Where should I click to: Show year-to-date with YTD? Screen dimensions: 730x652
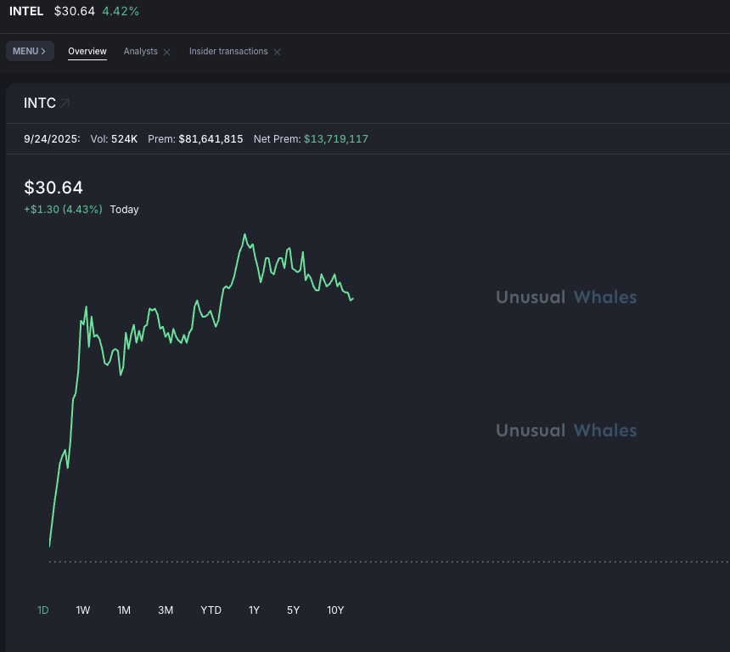click(x=211, y=610)
